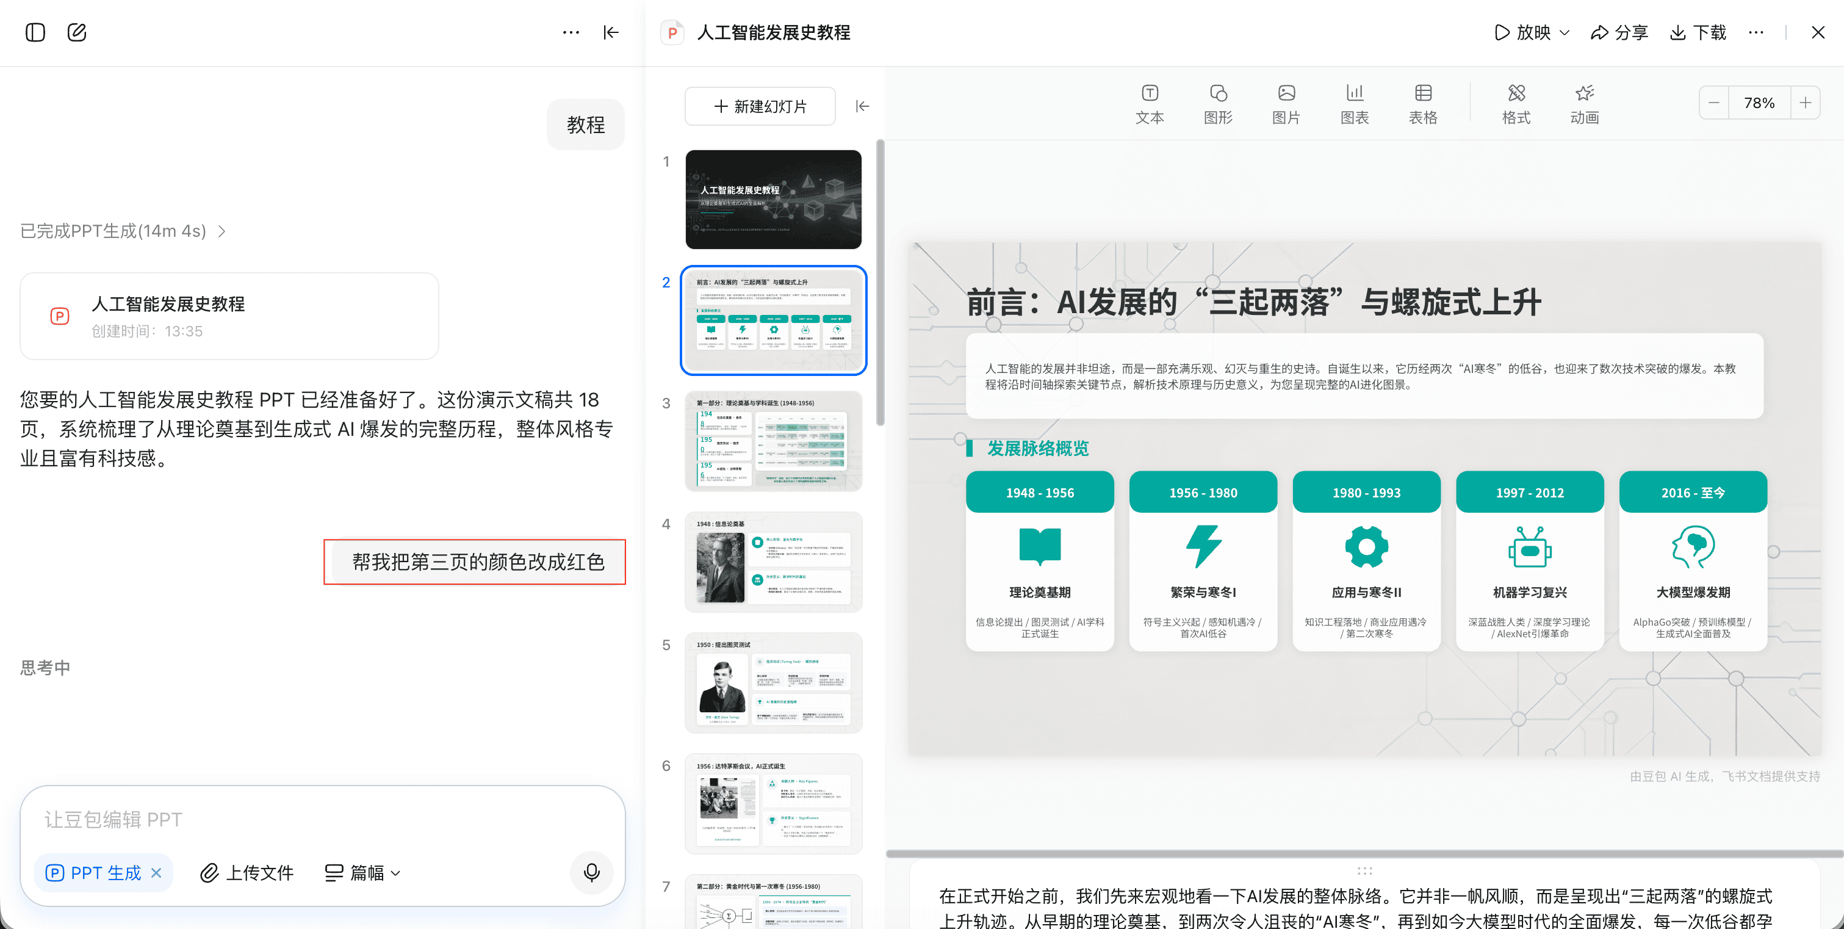Click 分享 in the top bar
Image resolution: width=1844 pixels, height=929 pixels.
1619,33
